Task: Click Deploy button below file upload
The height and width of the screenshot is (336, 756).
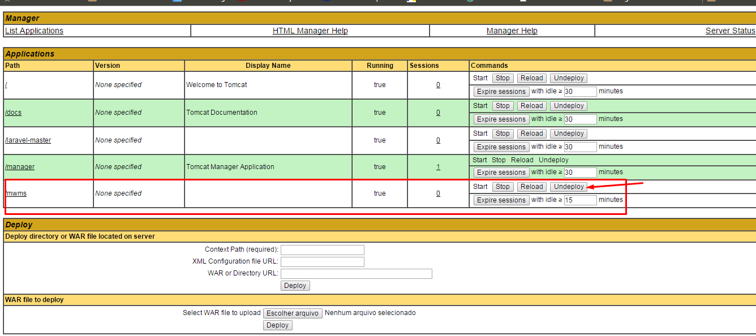Action: pyautogui.click(x=278, y=325)
